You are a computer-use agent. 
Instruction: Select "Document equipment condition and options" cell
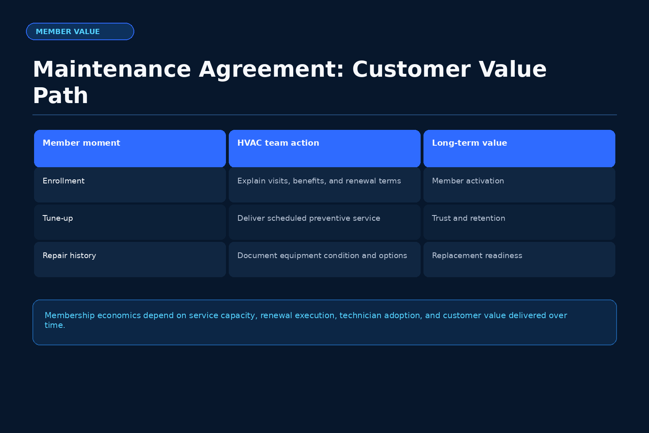[324, 260]
